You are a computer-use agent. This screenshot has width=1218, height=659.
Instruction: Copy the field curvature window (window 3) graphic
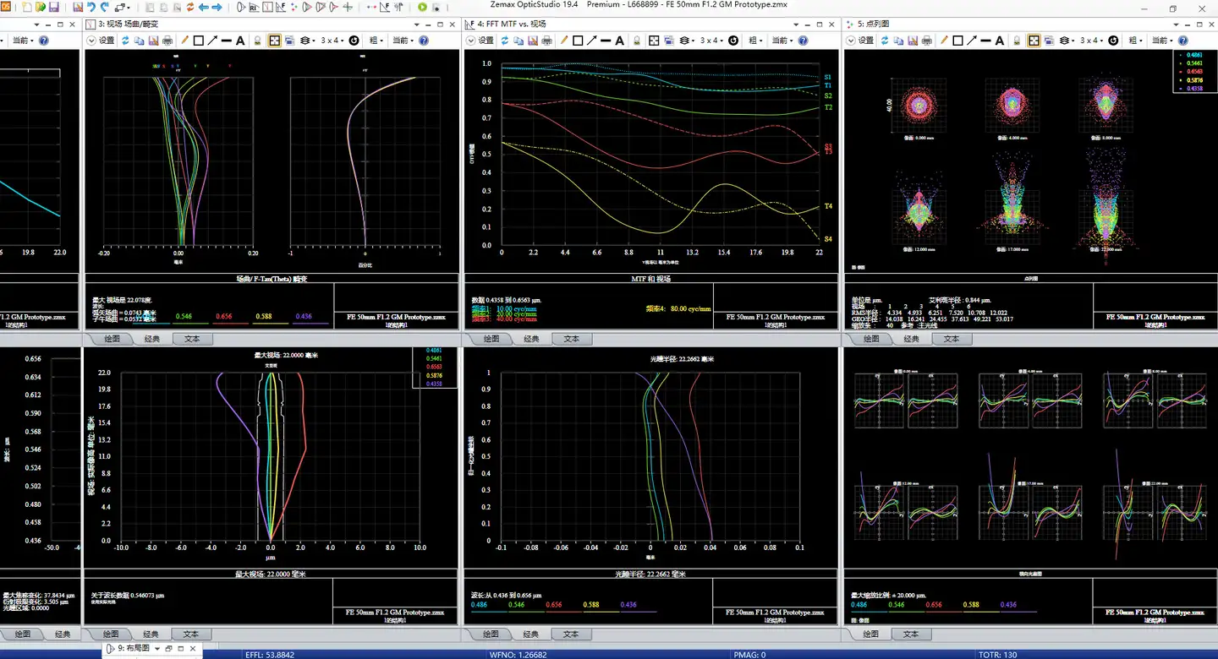pos(140,41)
